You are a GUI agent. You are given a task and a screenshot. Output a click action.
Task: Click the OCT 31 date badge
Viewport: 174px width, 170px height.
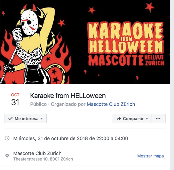click(x=15, y=99)
